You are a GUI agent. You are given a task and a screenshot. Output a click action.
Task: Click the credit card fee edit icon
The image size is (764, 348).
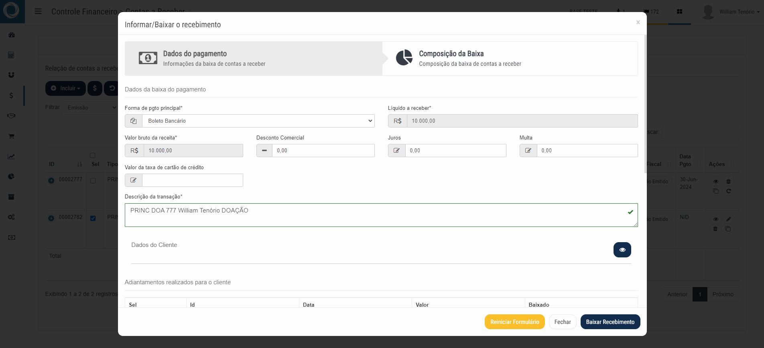(x=133, y=180)
